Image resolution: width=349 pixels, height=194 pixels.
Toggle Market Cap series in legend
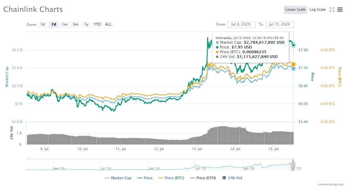tap(118, 178)
